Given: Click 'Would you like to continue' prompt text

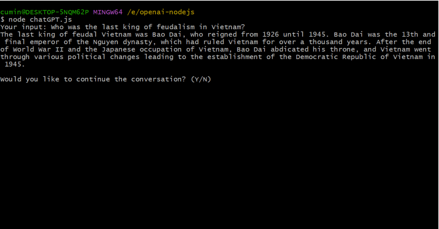Looking at the screenshot, I should pyautogui.click(x=55, y=80).
